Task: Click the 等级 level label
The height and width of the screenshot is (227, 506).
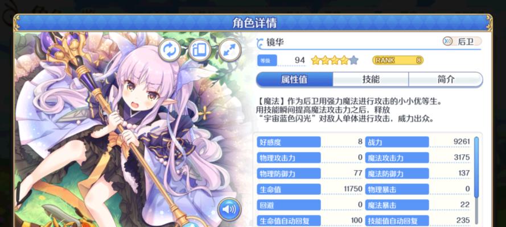Action: pyautogui.click(x=266, y=61)
